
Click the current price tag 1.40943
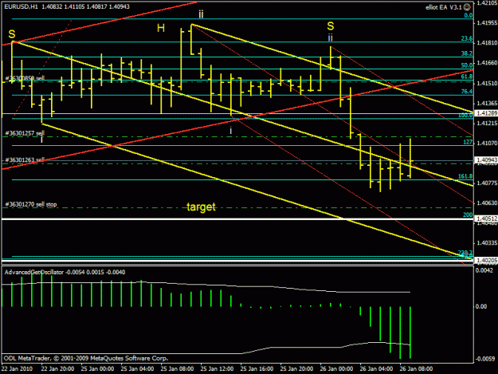(486, 160)
